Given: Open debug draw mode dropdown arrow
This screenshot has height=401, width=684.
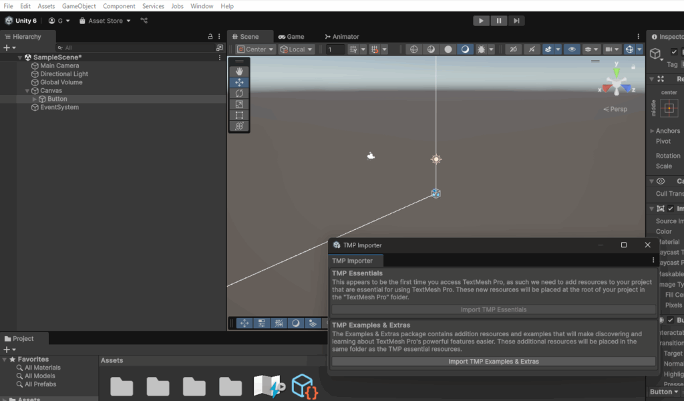Looking at the screenshot, I should click(x=491, y=49).
